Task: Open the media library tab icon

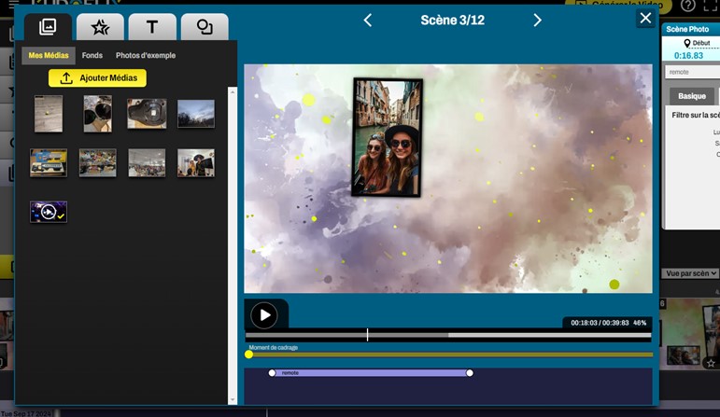Action: pos(48,27)
